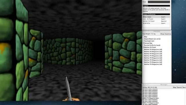186x105 pixels.
Task: Open the Map from Messages toolbar
Action: (x=174, y=87)
